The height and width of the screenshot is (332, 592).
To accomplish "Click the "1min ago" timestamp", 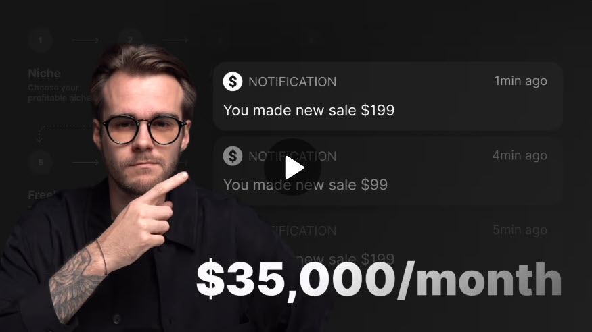I will pos(521,81).
